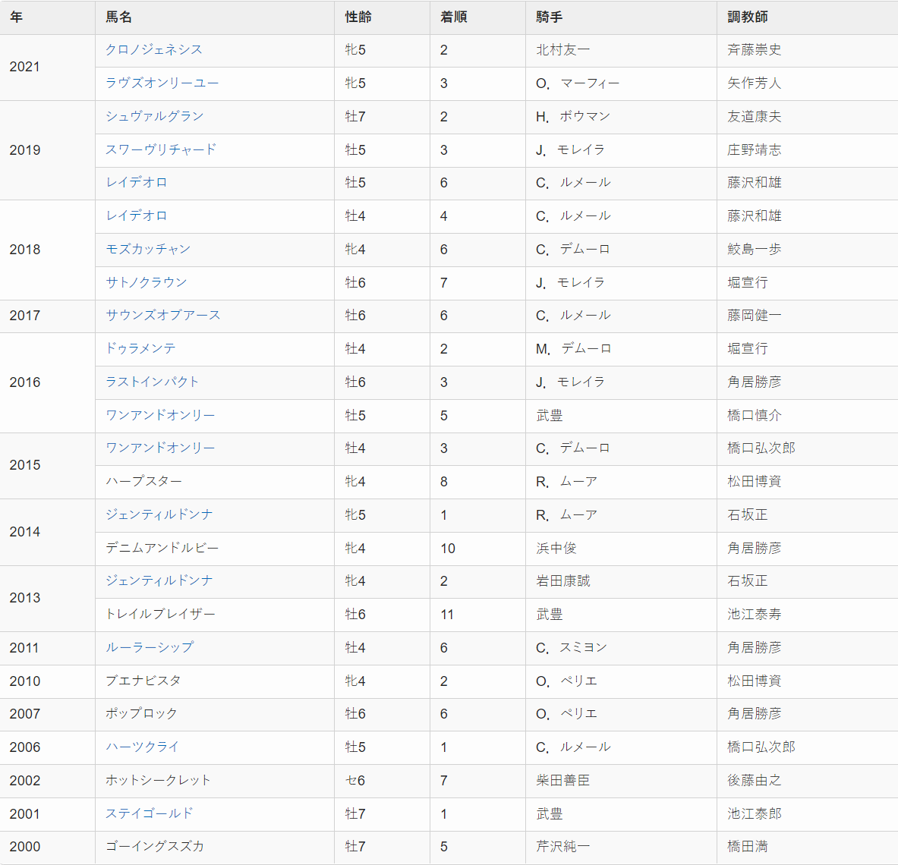This screenshot has width=898, height=865.
Task: Open 2014 ジェンティルドンナ link
Action: (159, 514)
